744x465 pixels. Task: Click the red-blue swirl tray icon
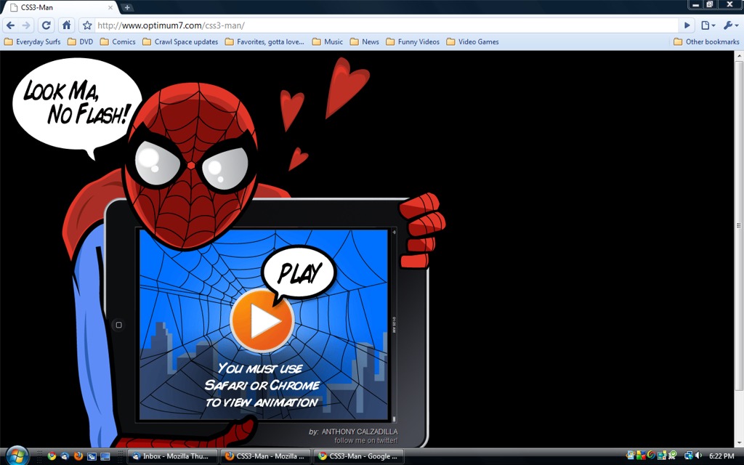tap(651, 456)
